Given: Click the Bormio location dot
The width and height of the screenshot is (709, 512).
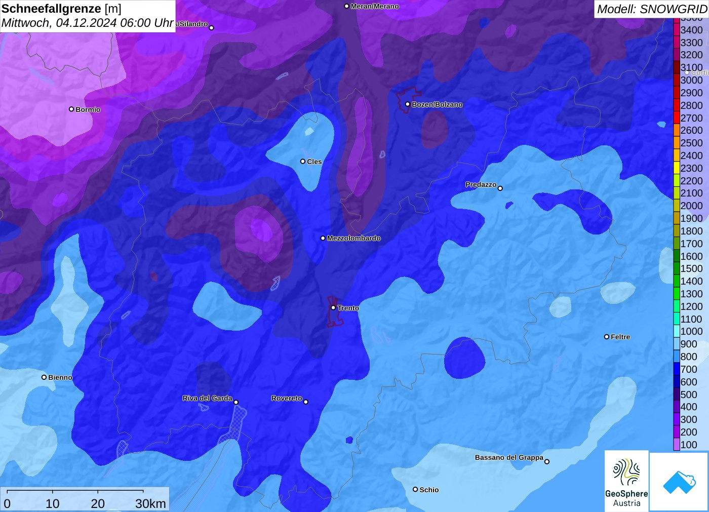Looking at the screenshot, I should [71, 109].
